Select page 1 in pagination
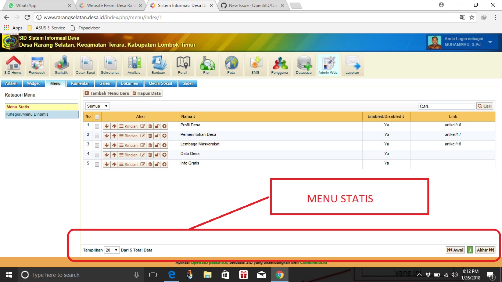Image resolution: width=502 pixels, height=282 pixels. 470,250
